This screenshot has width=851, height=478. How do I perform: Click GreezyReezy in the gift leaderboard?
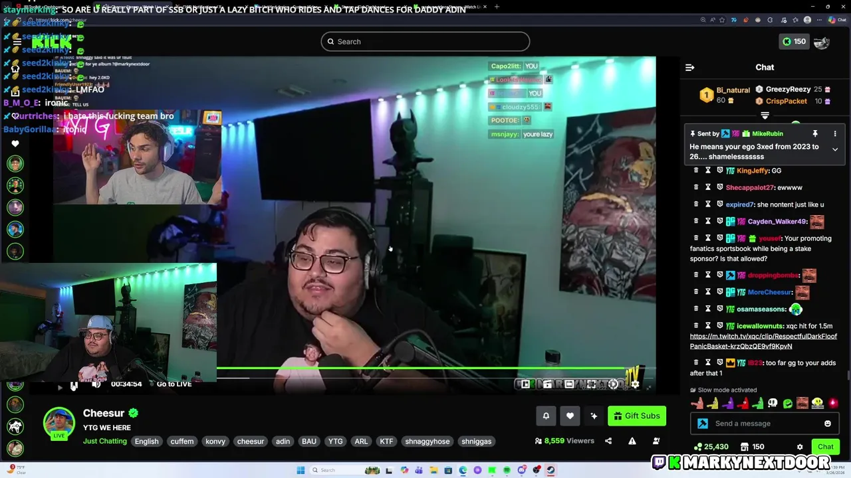(x=788, y=89)
